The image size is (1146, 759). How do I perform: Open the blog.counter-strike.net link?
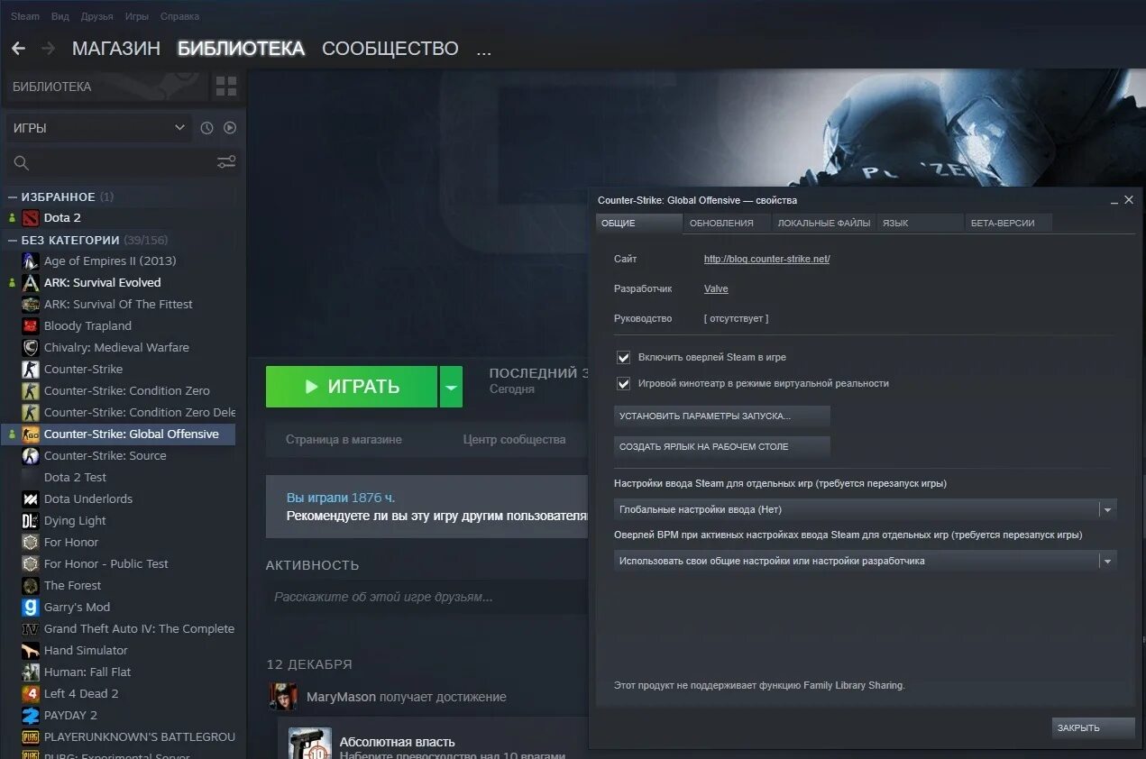[x=766, y=259]
